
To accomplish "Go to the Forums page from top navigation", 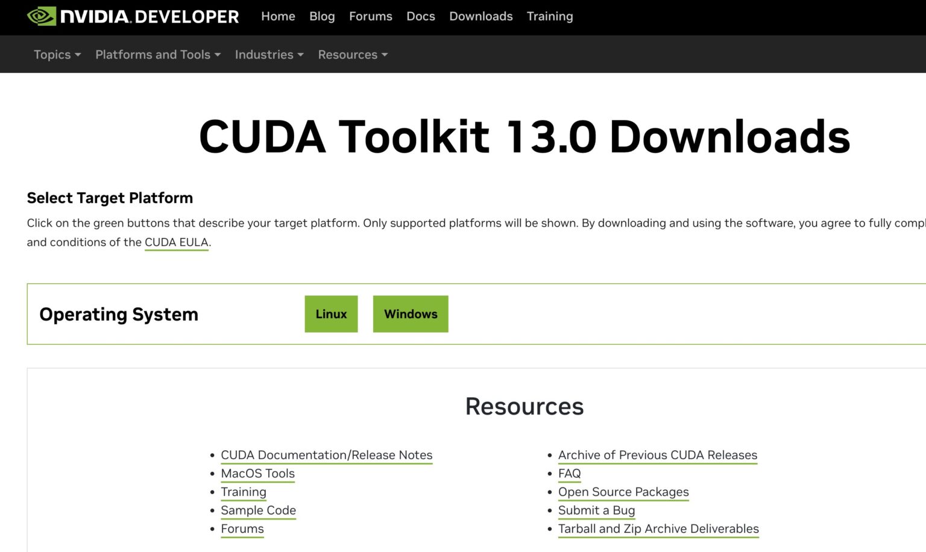I will coord(370,16).
